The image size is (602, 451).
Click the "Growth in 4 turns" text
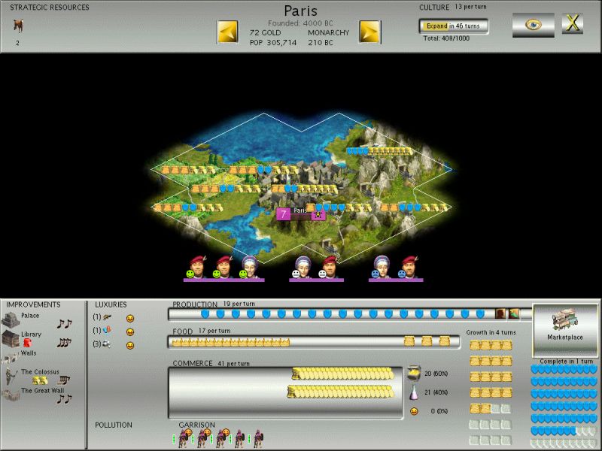pyautogui.click(x=491, y=332)
